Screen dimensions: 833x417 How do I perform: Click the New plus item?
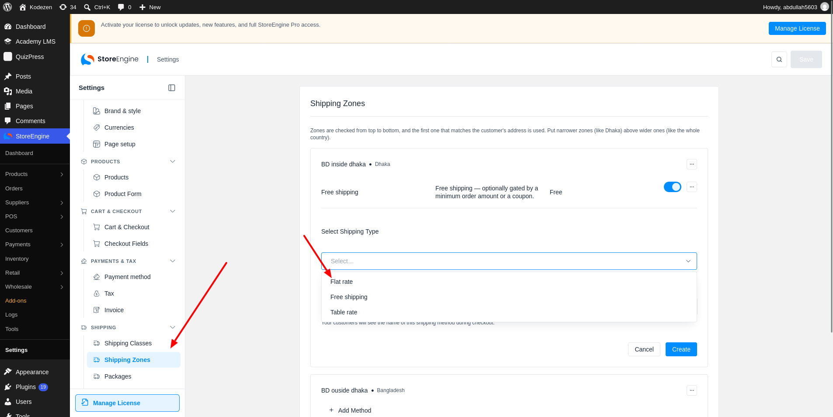pyautogui.click(x=150, y=7)
